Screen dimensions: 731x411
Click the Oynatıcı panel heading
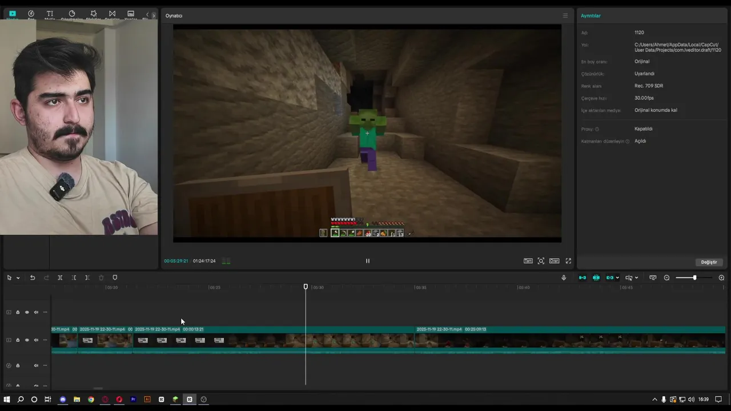(174, 16)
